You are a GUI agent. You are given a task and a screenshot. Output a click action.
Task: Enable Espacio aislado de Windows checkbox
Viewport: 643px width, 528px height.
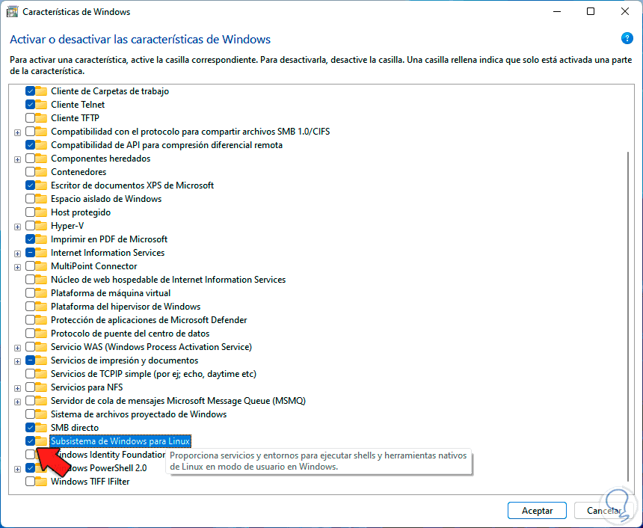pos(30,199)
